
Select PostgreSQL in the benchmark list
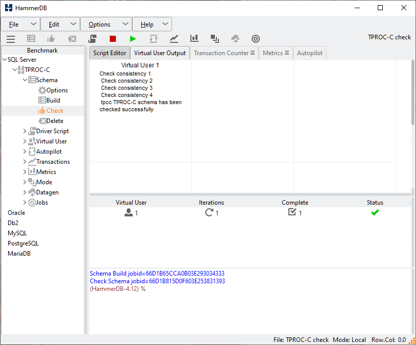coord(23,243)
